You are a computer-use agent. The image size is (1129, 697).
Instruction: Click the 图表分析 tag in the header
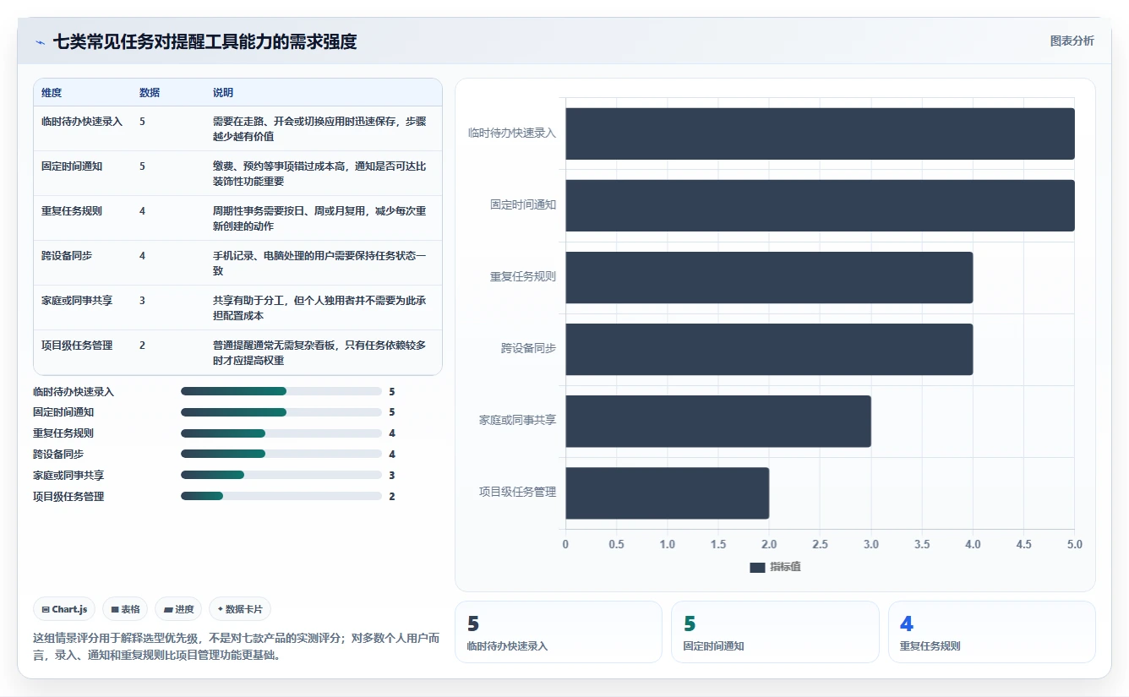tap(1072, 41)
